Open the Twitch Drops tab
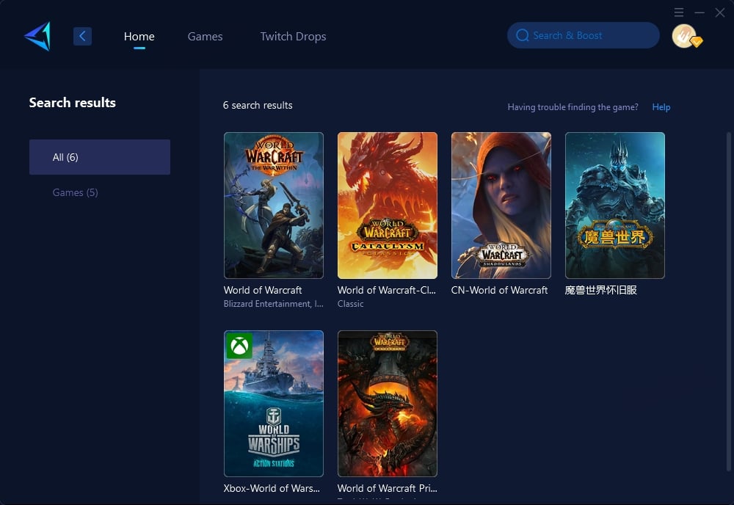 [x=293, y=37]
